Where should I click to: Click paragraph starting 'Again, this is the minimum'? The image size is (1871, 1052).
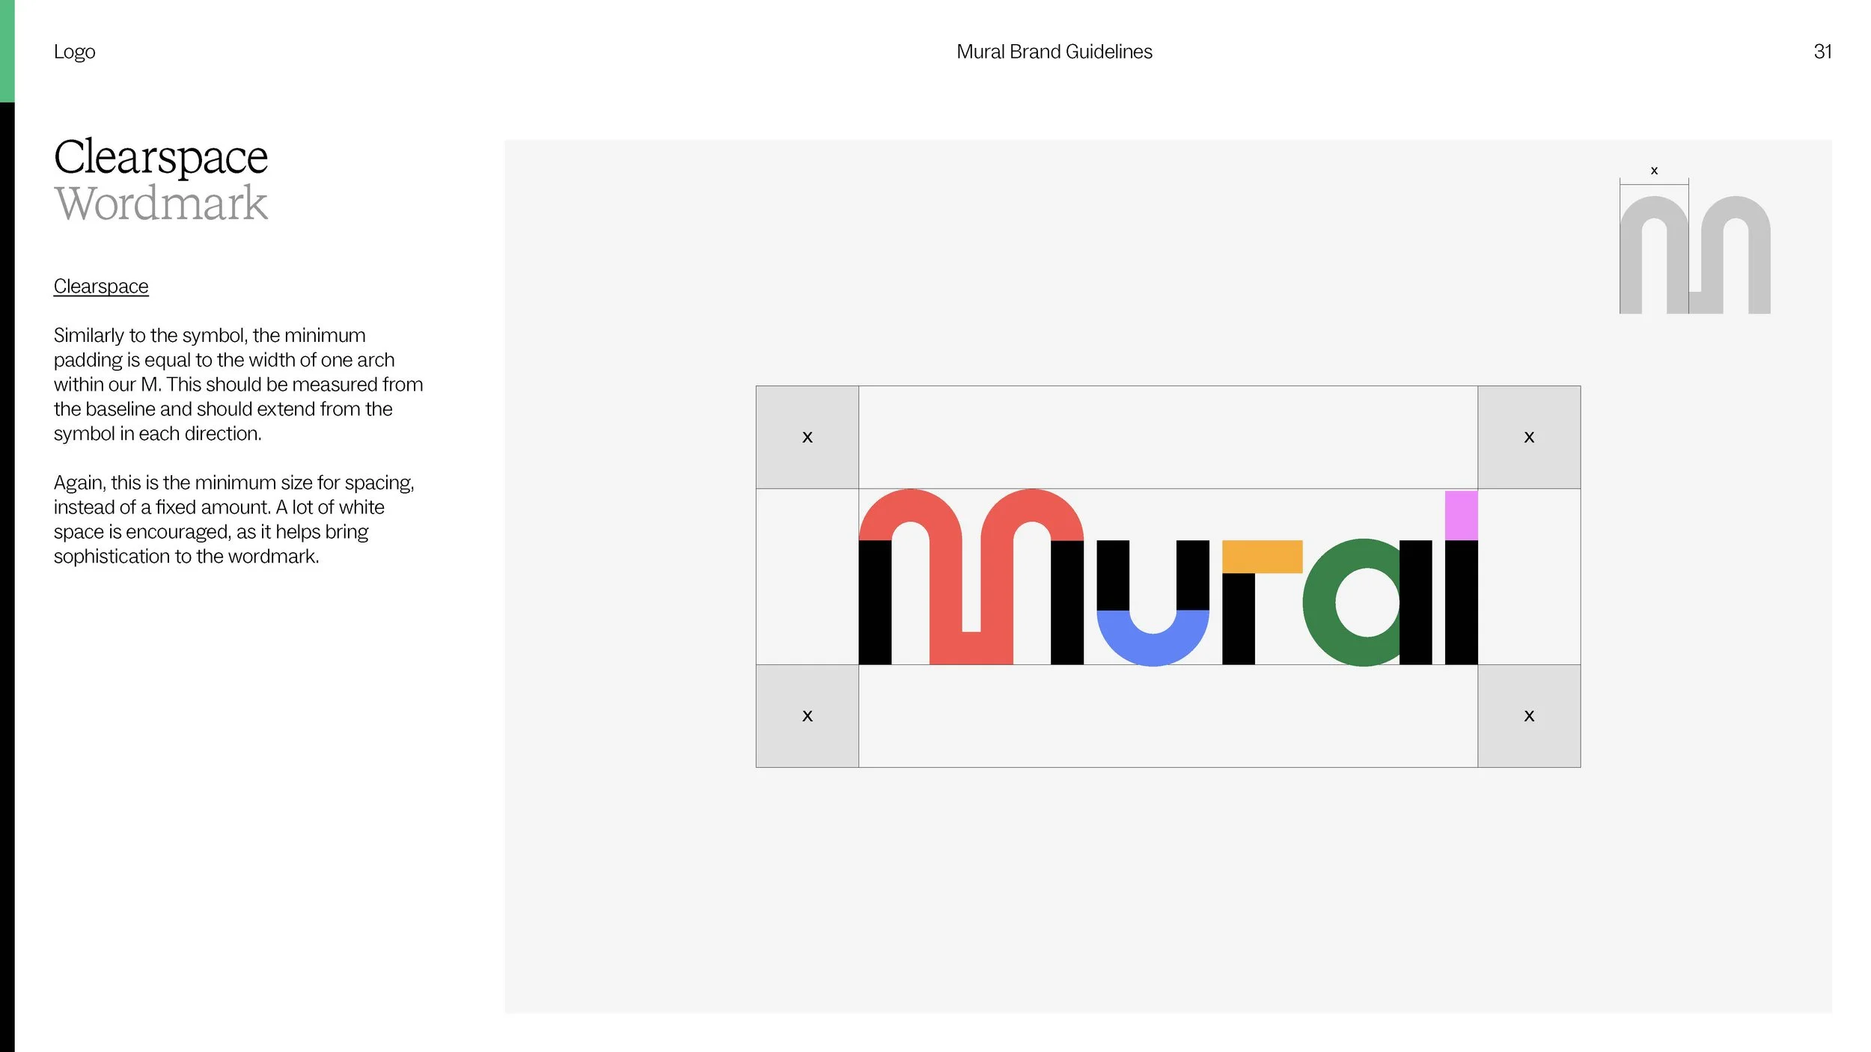pos(234,519)
